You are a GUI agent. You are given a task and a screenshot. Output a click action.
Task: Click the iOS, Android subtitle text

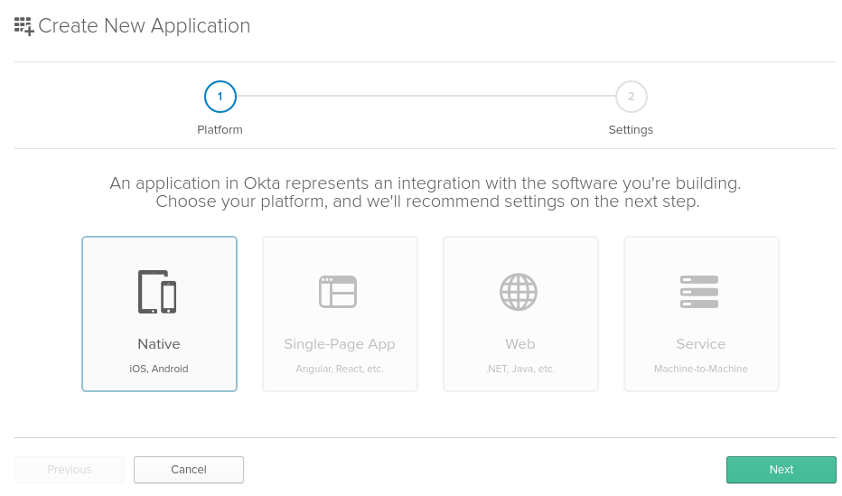159,369
